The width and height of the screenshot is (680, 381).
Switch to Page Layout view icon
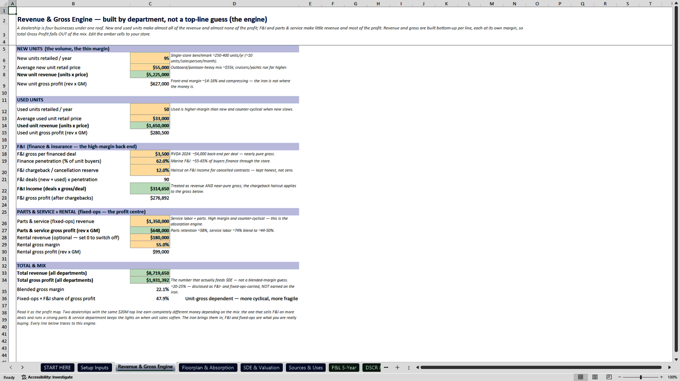(595, 377)
